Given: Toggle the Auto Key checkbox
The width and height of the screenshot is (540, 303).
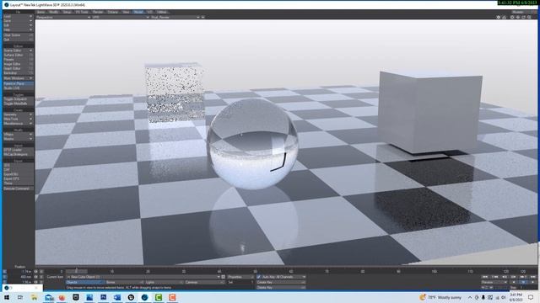Looking at the screenshot, I should (x=259, y=277).
